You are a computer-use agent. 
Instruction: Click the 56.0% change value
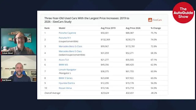pos(154,83)
